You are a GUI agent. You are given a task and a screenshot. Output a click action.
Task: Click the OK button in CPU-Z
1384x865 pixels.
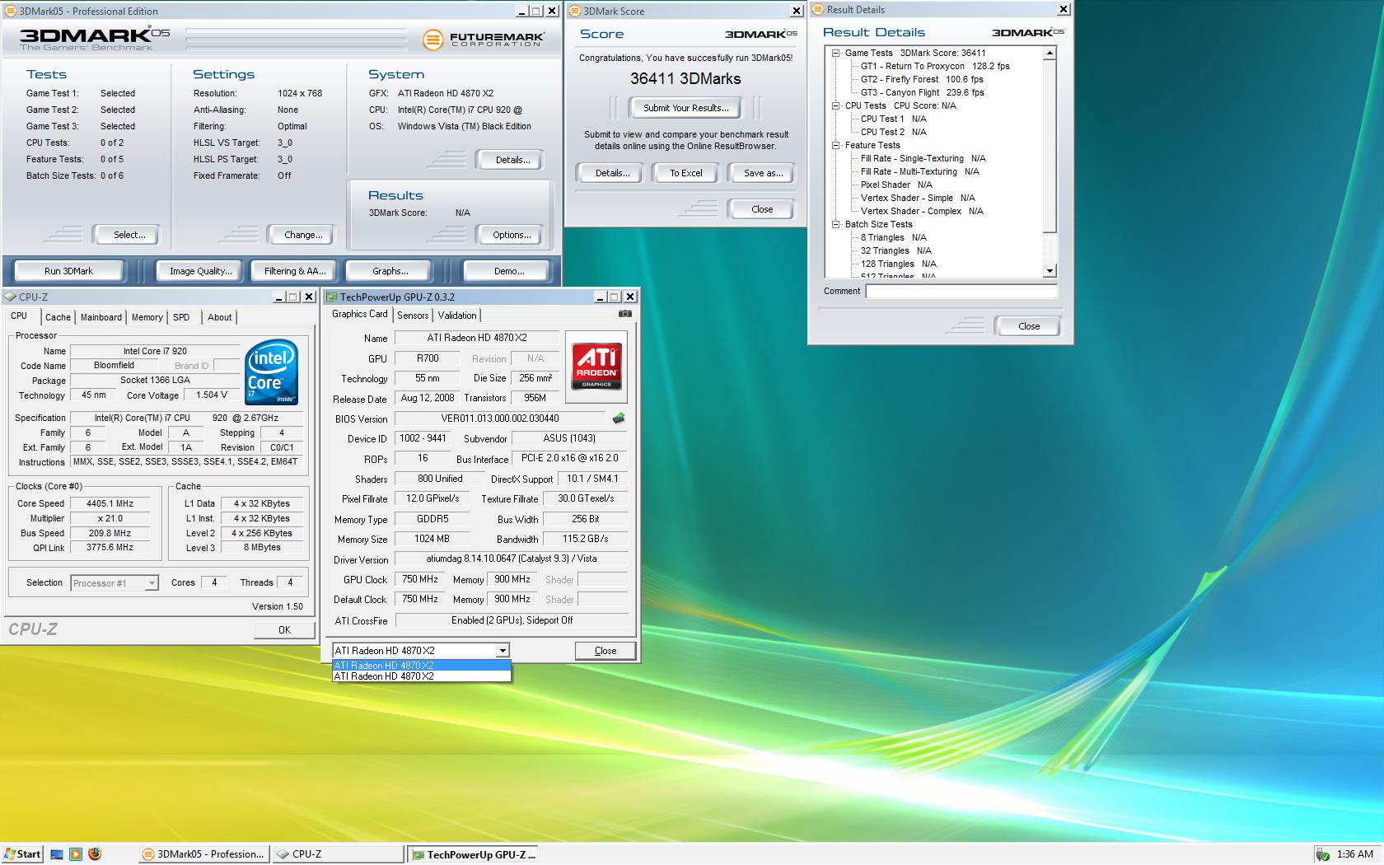(x=284, y=630)
